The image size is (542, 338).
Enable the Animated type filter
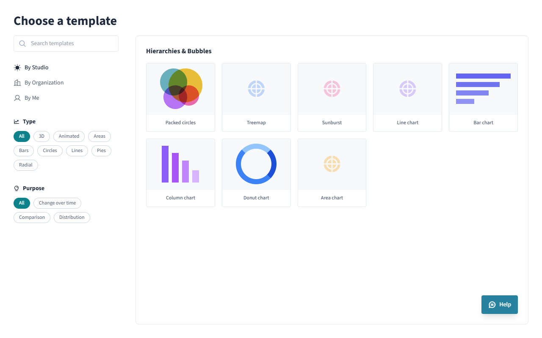coord(69,136)
